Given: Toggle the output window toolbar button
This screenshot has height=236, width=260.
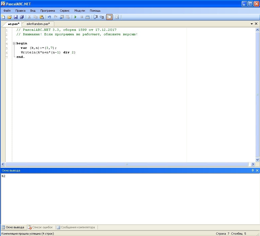Looking at the screenshot, I should (109, 17).
